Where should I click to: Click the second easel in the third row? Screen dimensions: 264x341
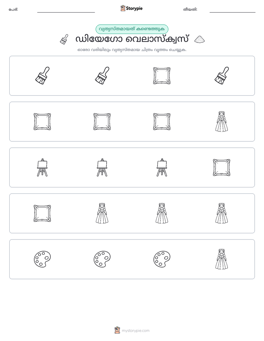point(102,168)
